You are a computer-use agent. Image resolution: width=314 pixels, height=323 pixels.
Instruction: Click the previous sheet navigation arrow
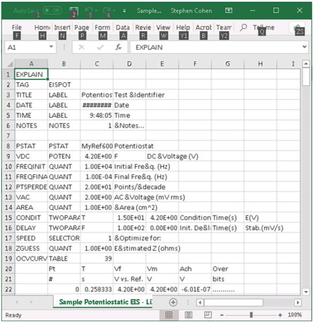tap(17, 302)
